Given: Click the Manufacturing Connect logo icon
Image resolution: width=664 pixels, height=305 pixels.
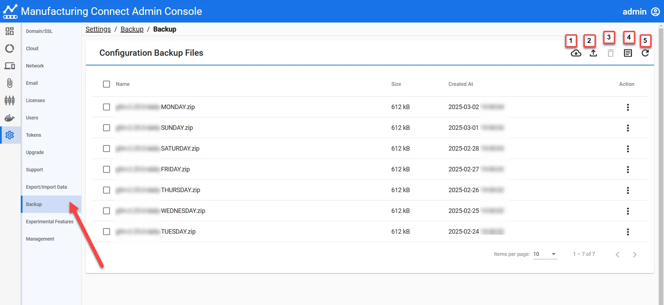Looking at the screenshot, I should pyautogui.click(x=10, y=11).
